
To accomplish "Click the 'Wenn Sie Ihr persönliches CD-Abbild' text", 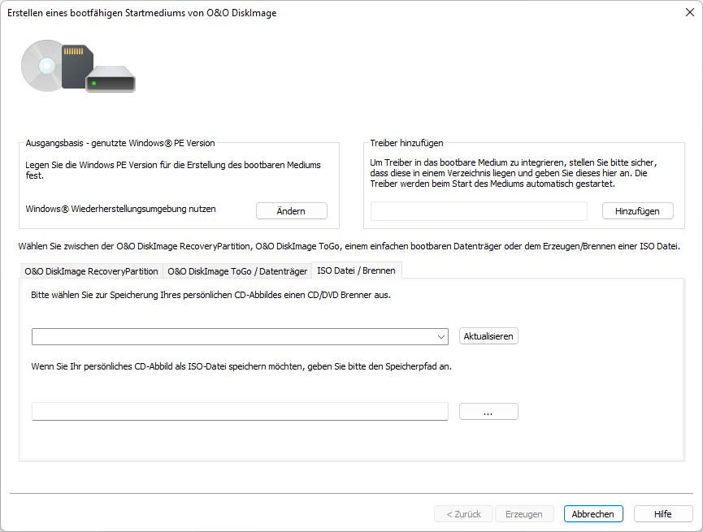I will 241,366.
